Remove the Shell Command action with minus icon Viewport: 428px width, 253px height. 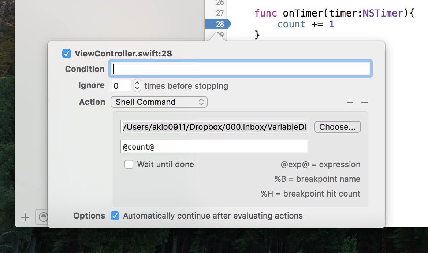365,102
